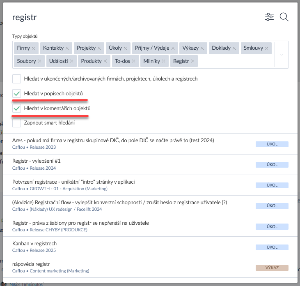Click the search magnifier icon
The height and width of the screenshot is (286, 300).
point(284,17)
